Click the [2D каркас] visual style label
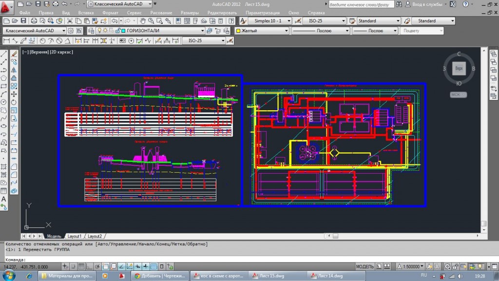Screen dimensions: 499x281 coord(61,52)
